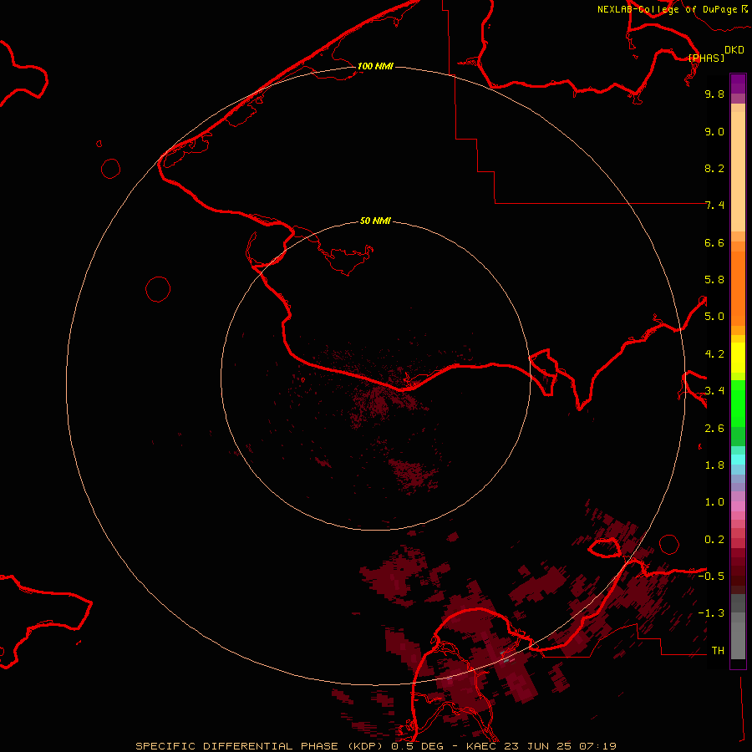Click the -1.3 value on the scale
The image size is (752, 752).
[711, 613]
